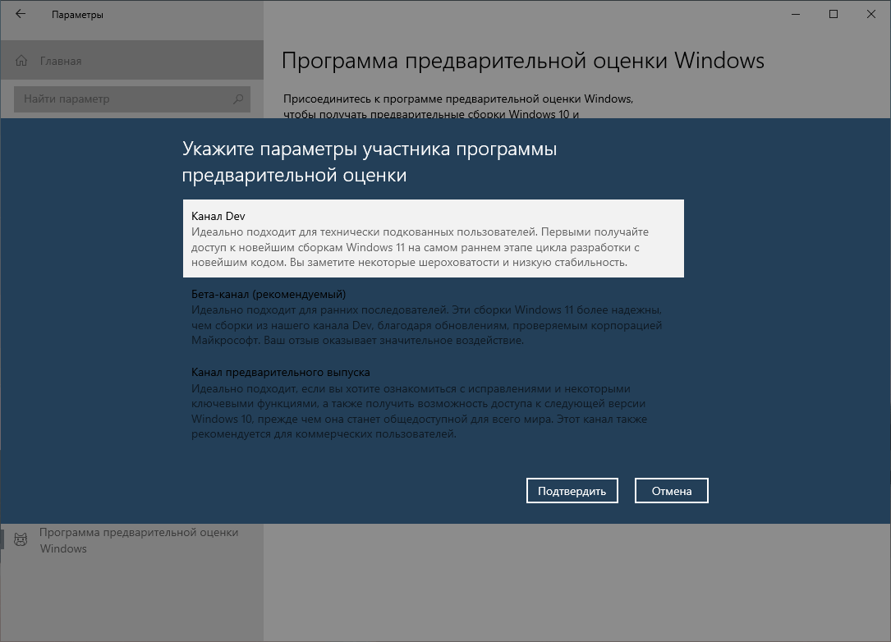Open Программа предварительной оценки Windows sidebar item
This screenshot has height=642, width=891.
pyautogui.click(x=132, y=540)
